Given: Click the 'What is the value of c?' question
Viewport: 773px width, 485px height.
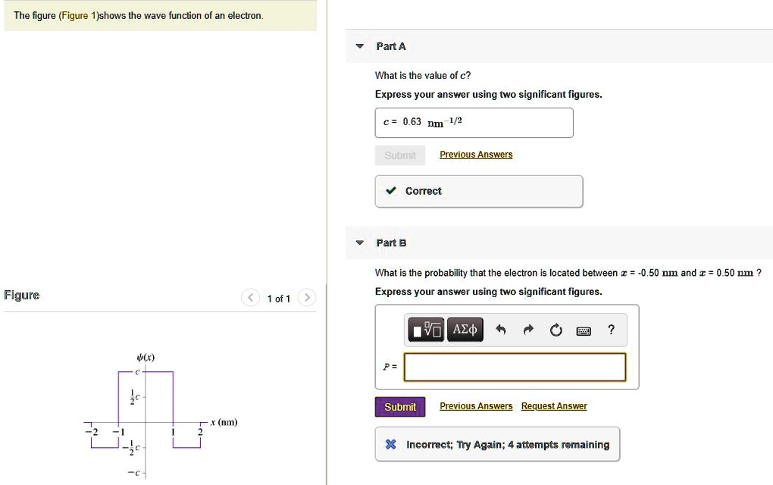Looking at the screenshot, I should (422, 76).
